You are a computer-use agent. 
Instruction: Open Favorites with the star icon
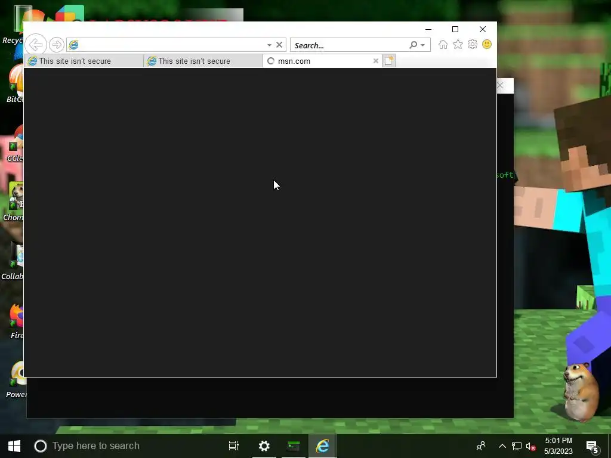point(458,44)
